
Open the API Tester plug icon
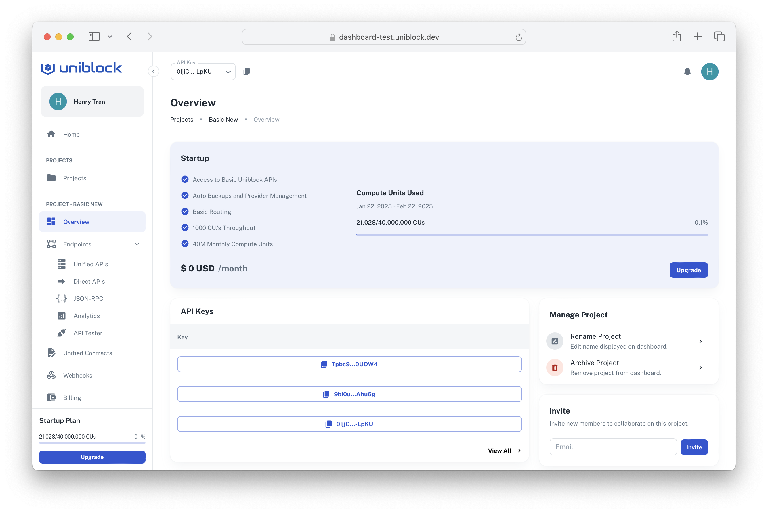[62, 333]
